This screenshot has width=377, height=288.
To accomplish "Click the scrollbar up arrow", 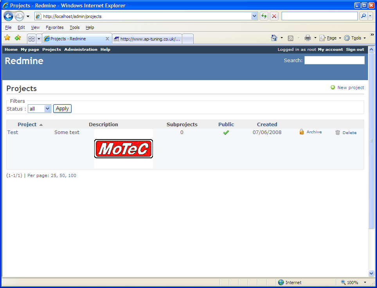I will [371, 50].
